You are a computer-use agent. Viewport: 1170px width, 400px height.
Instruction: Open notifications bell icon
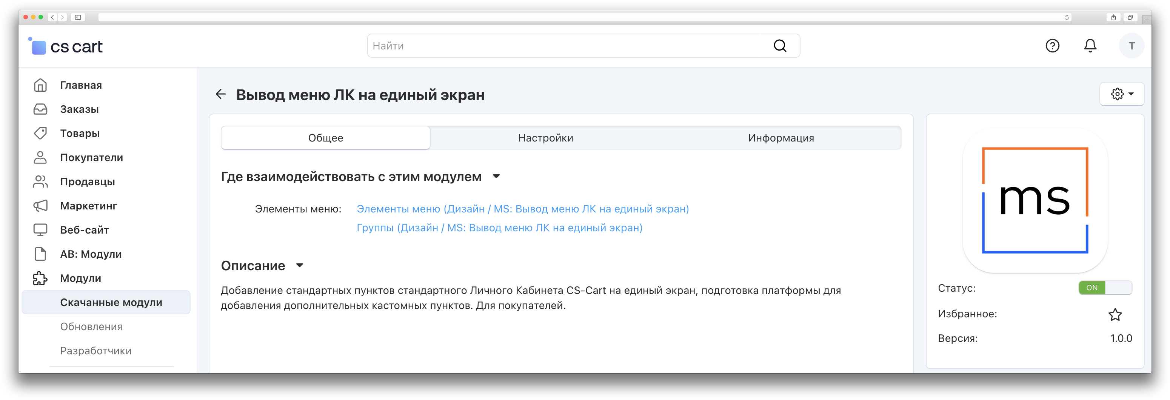(x=1090, y=46)
